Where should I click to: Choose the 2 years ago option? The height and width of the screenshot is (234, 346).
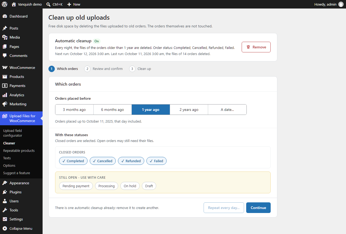pos(189,110)
